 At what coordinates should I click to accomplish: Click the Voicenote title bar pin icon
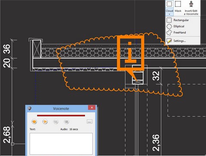tap(30, 108)
